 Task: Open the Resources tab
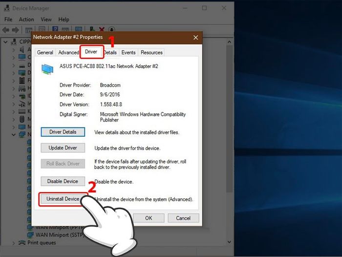pyautogui.click(x=151, y=52)
